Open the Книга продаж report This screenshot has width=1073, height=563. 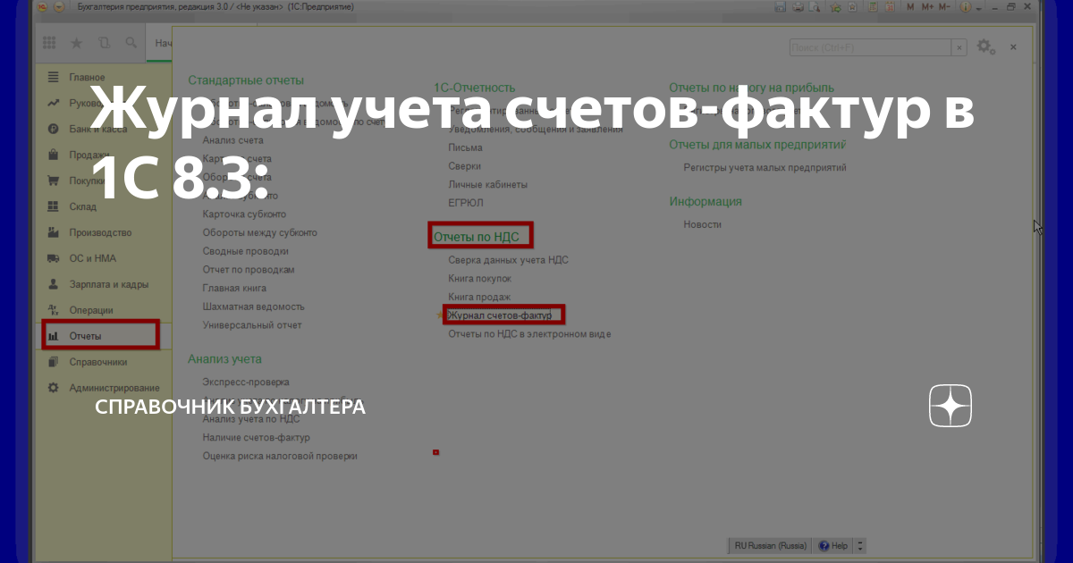click(479, 297)
